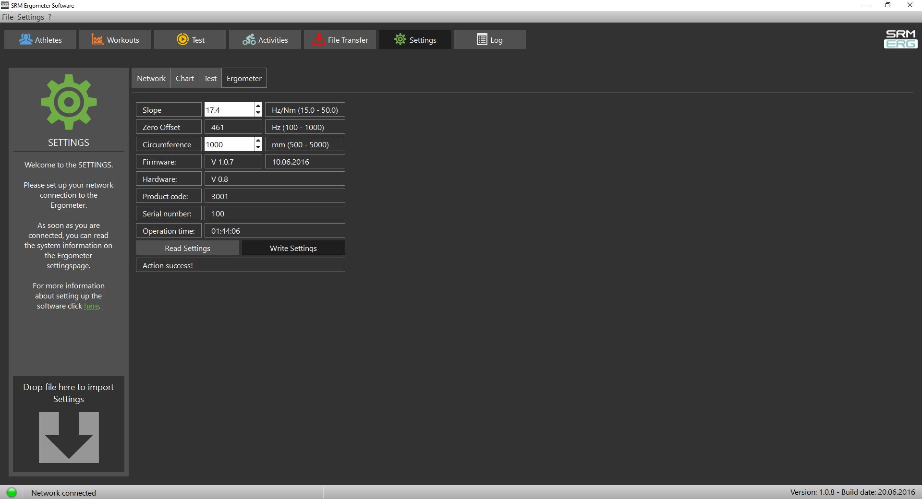Click 'Drop file here to import Settings' text
922x499 pixels.
pos(69,393)
